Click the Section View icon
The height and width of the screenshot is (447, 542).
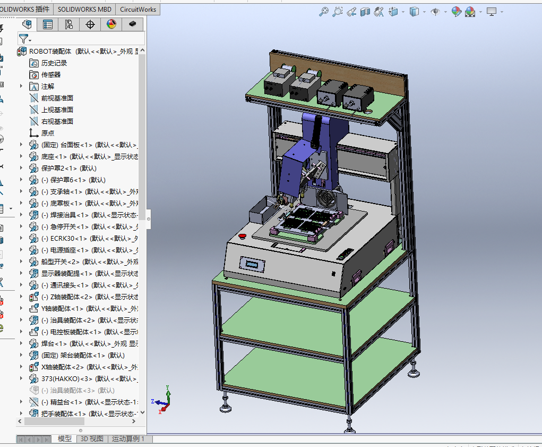365,12
